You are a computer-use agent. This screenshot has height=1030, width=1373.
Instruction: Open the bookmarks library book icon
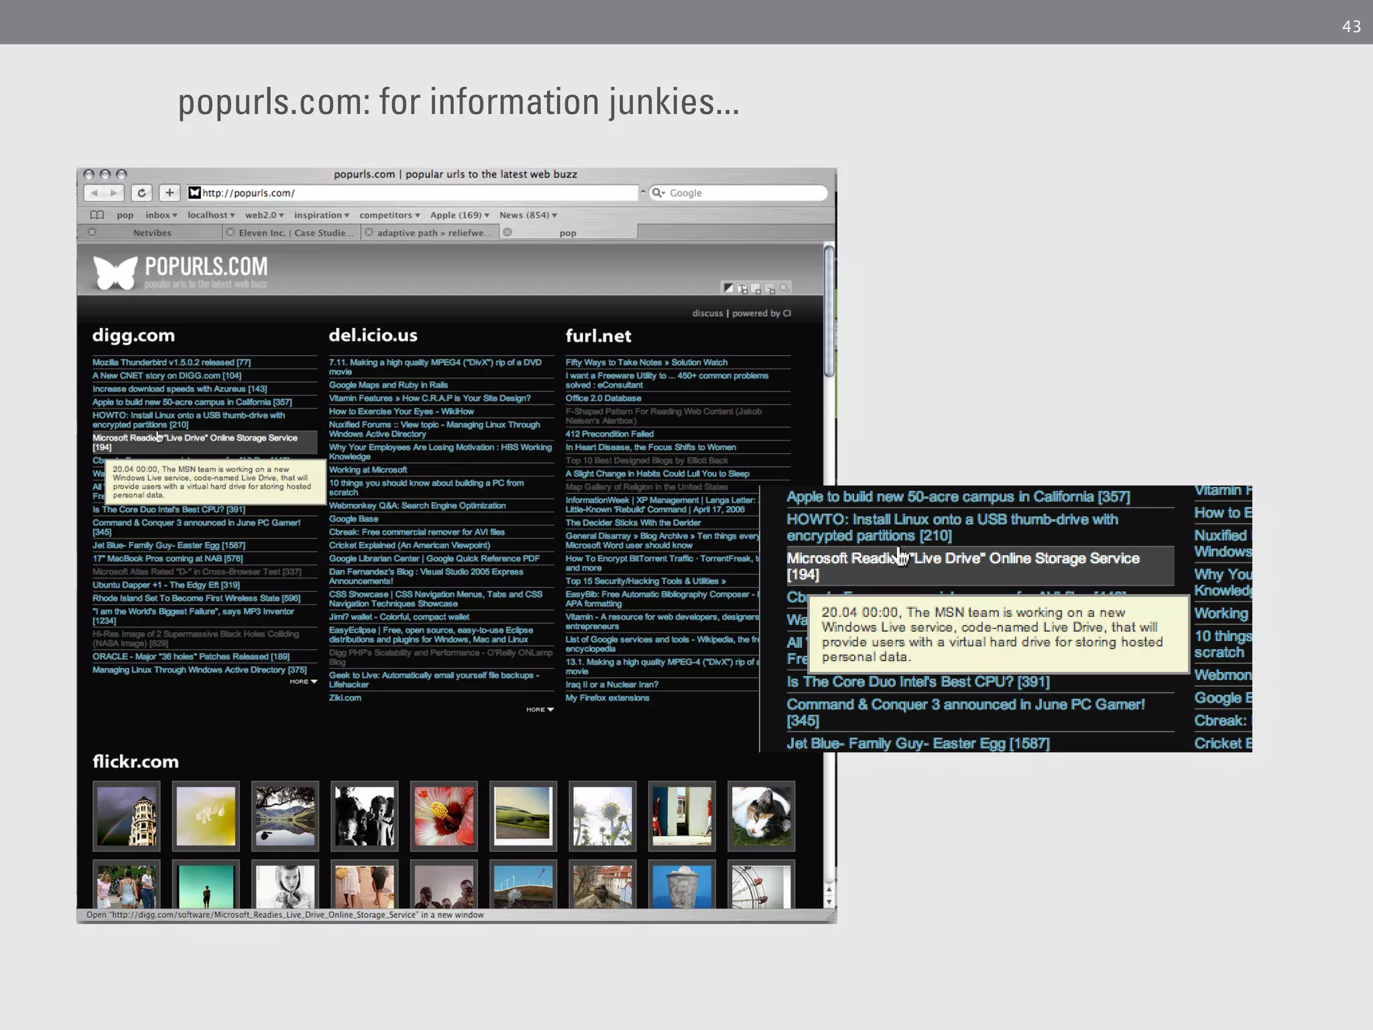click(97, 215)
